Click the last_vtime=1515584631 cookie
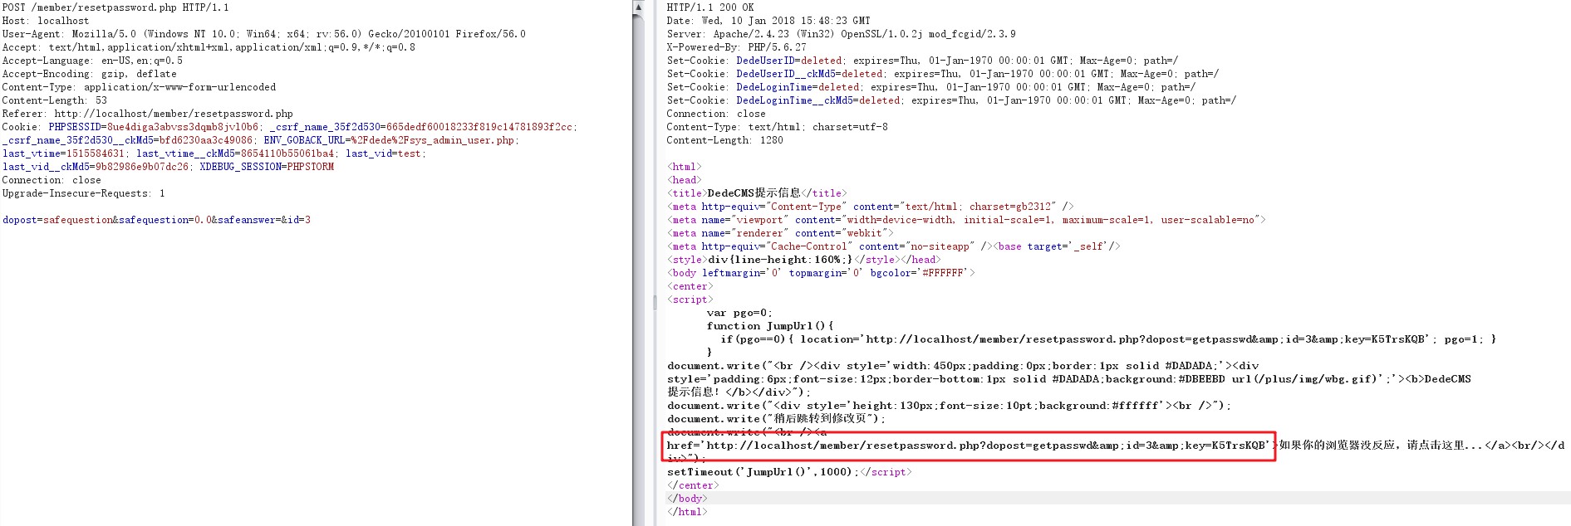The height and width of the screenshot is (526, 1571). 64,153
